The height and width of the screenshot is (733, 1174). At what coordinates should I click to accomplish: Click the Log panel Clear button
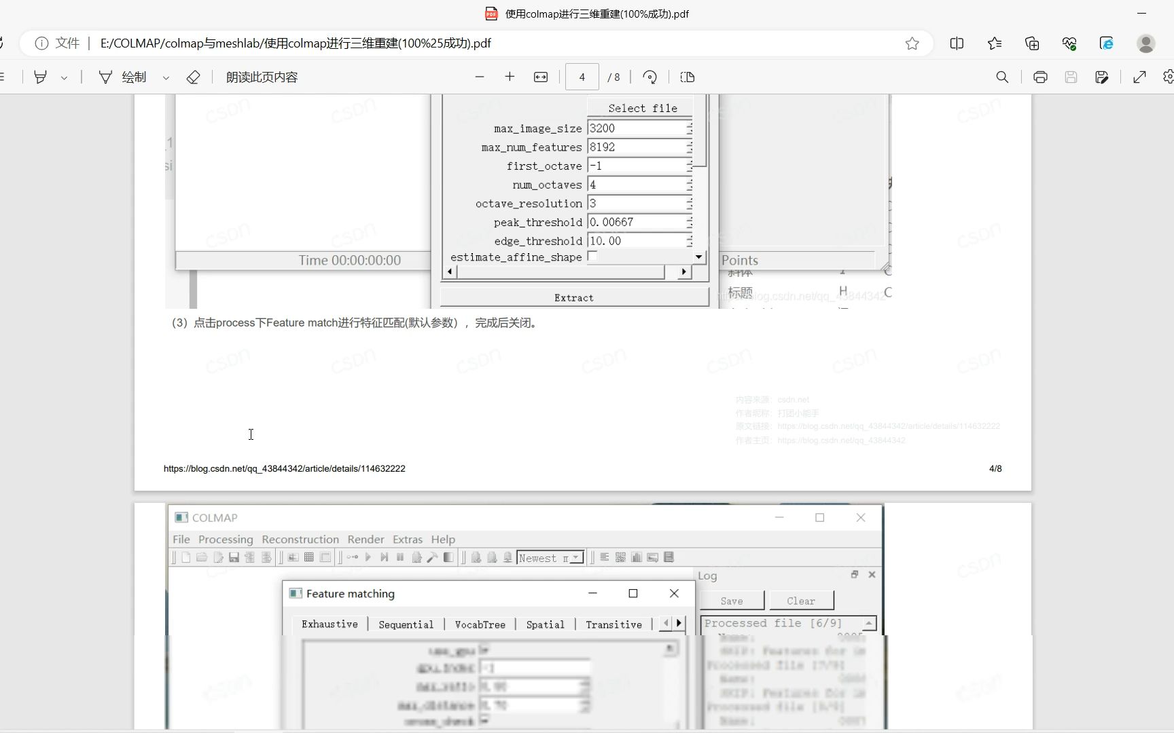pos(801,601)
